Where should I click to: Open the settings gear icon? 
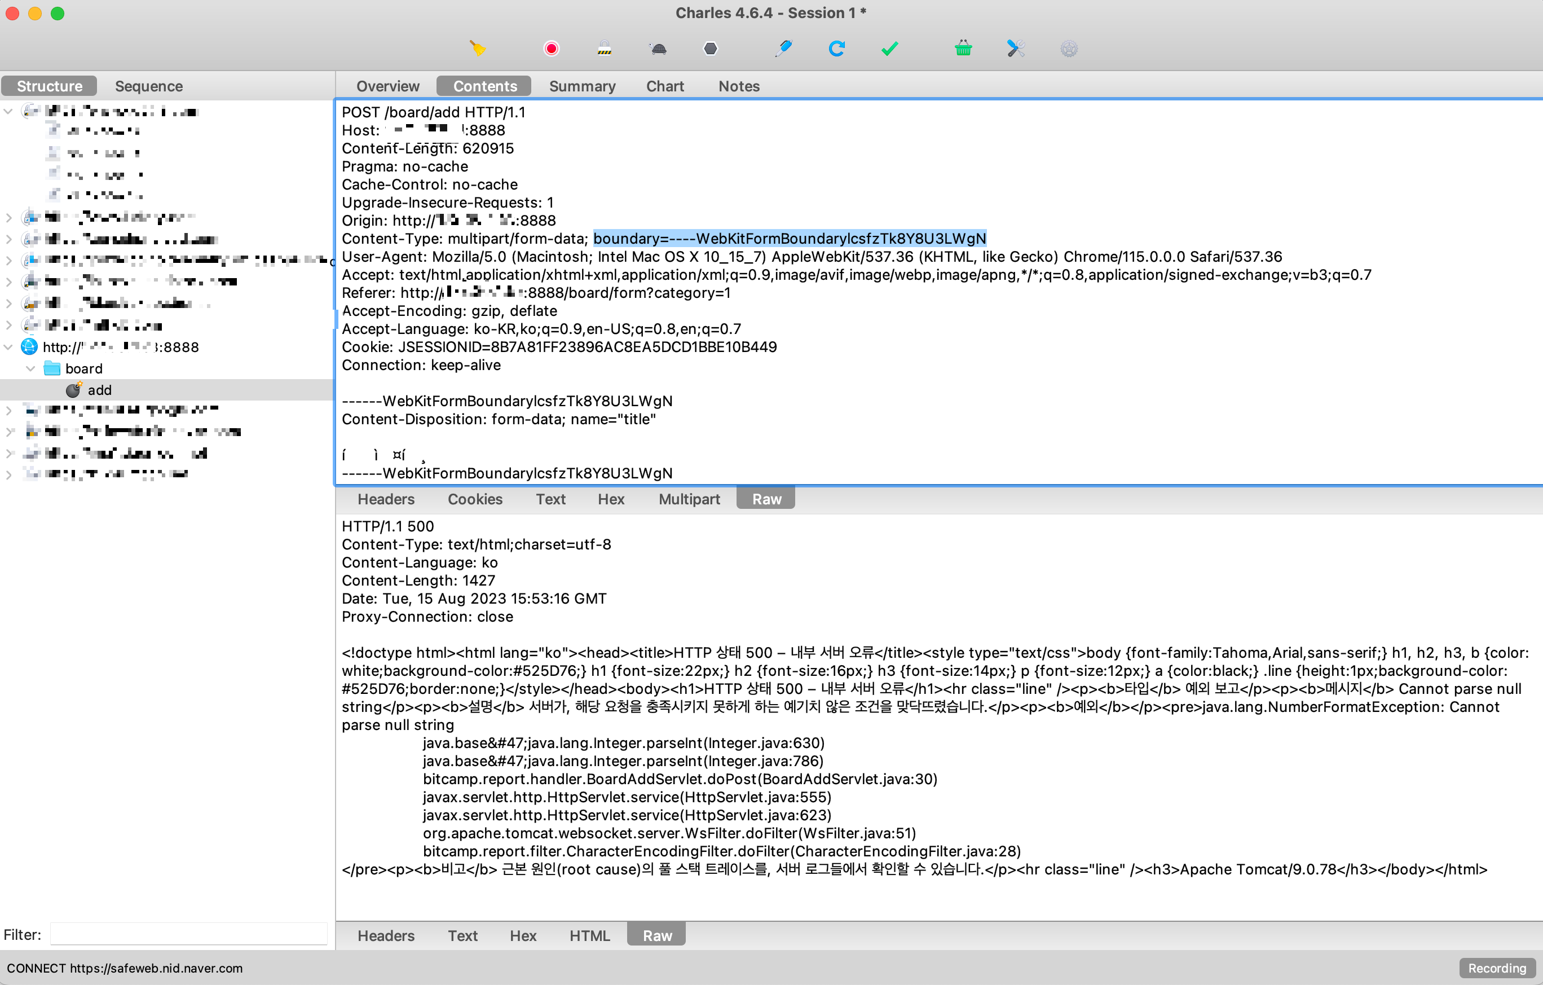[x=1069, y=49]
